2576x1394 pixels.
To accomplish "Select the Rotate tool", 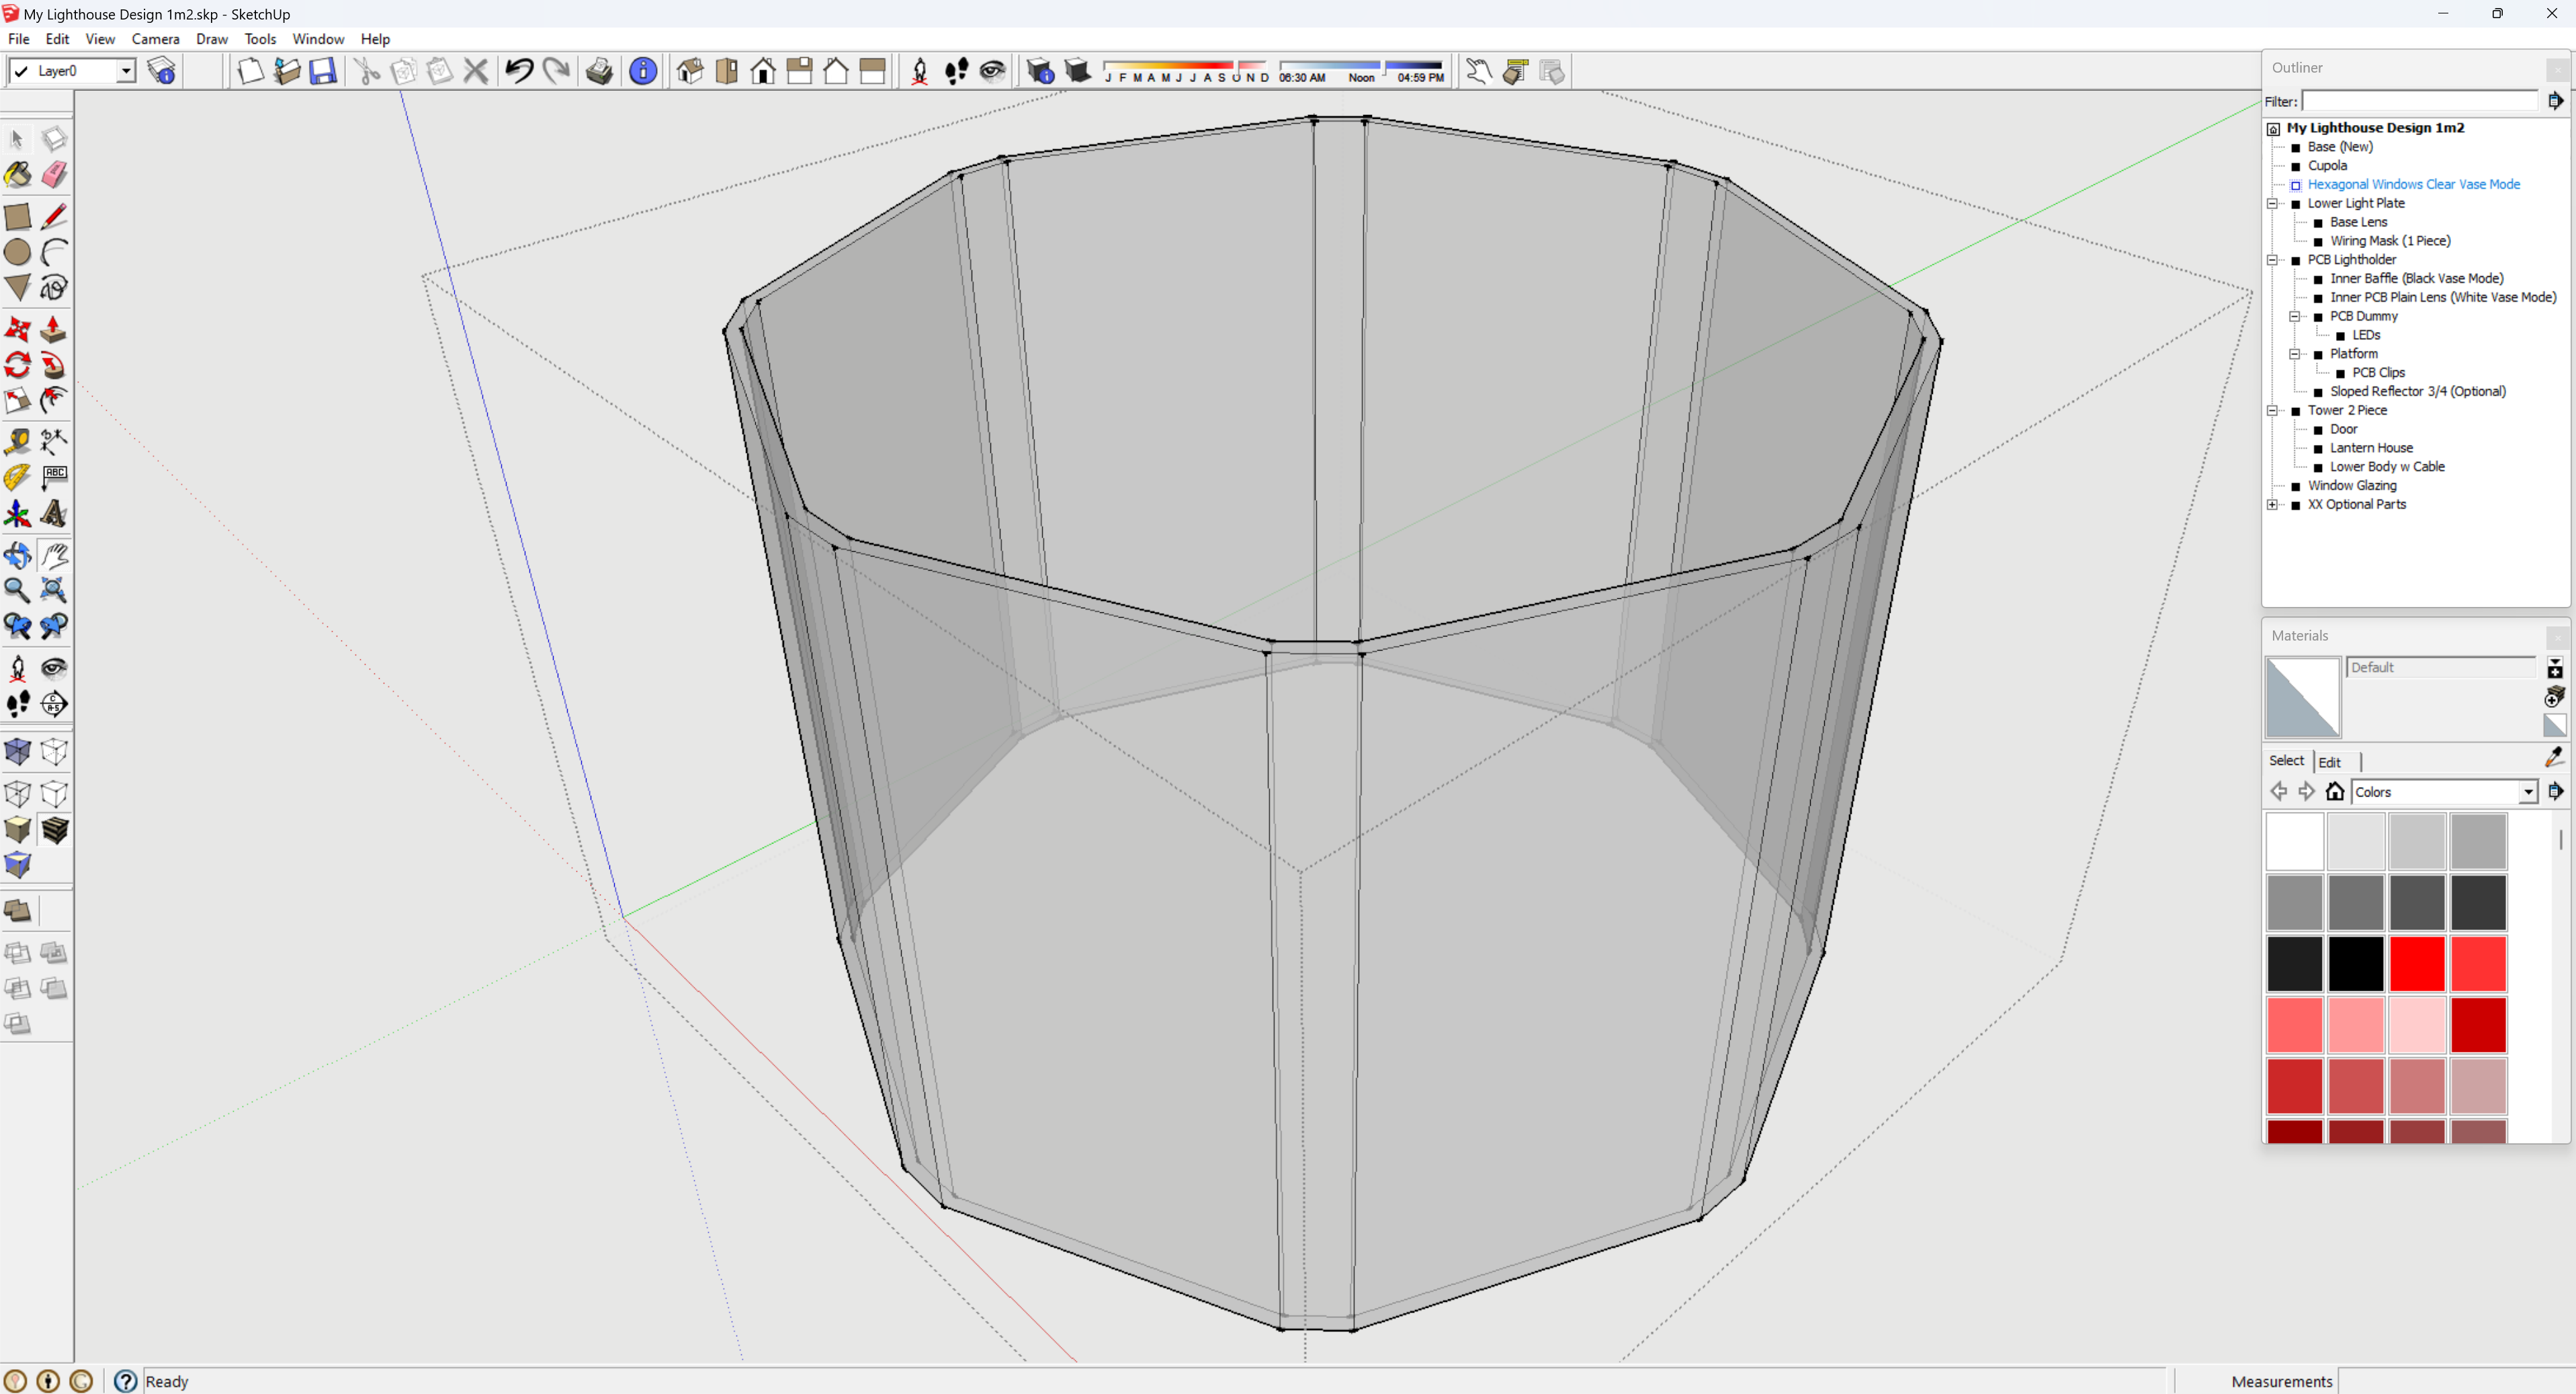I will pos(18,365).
